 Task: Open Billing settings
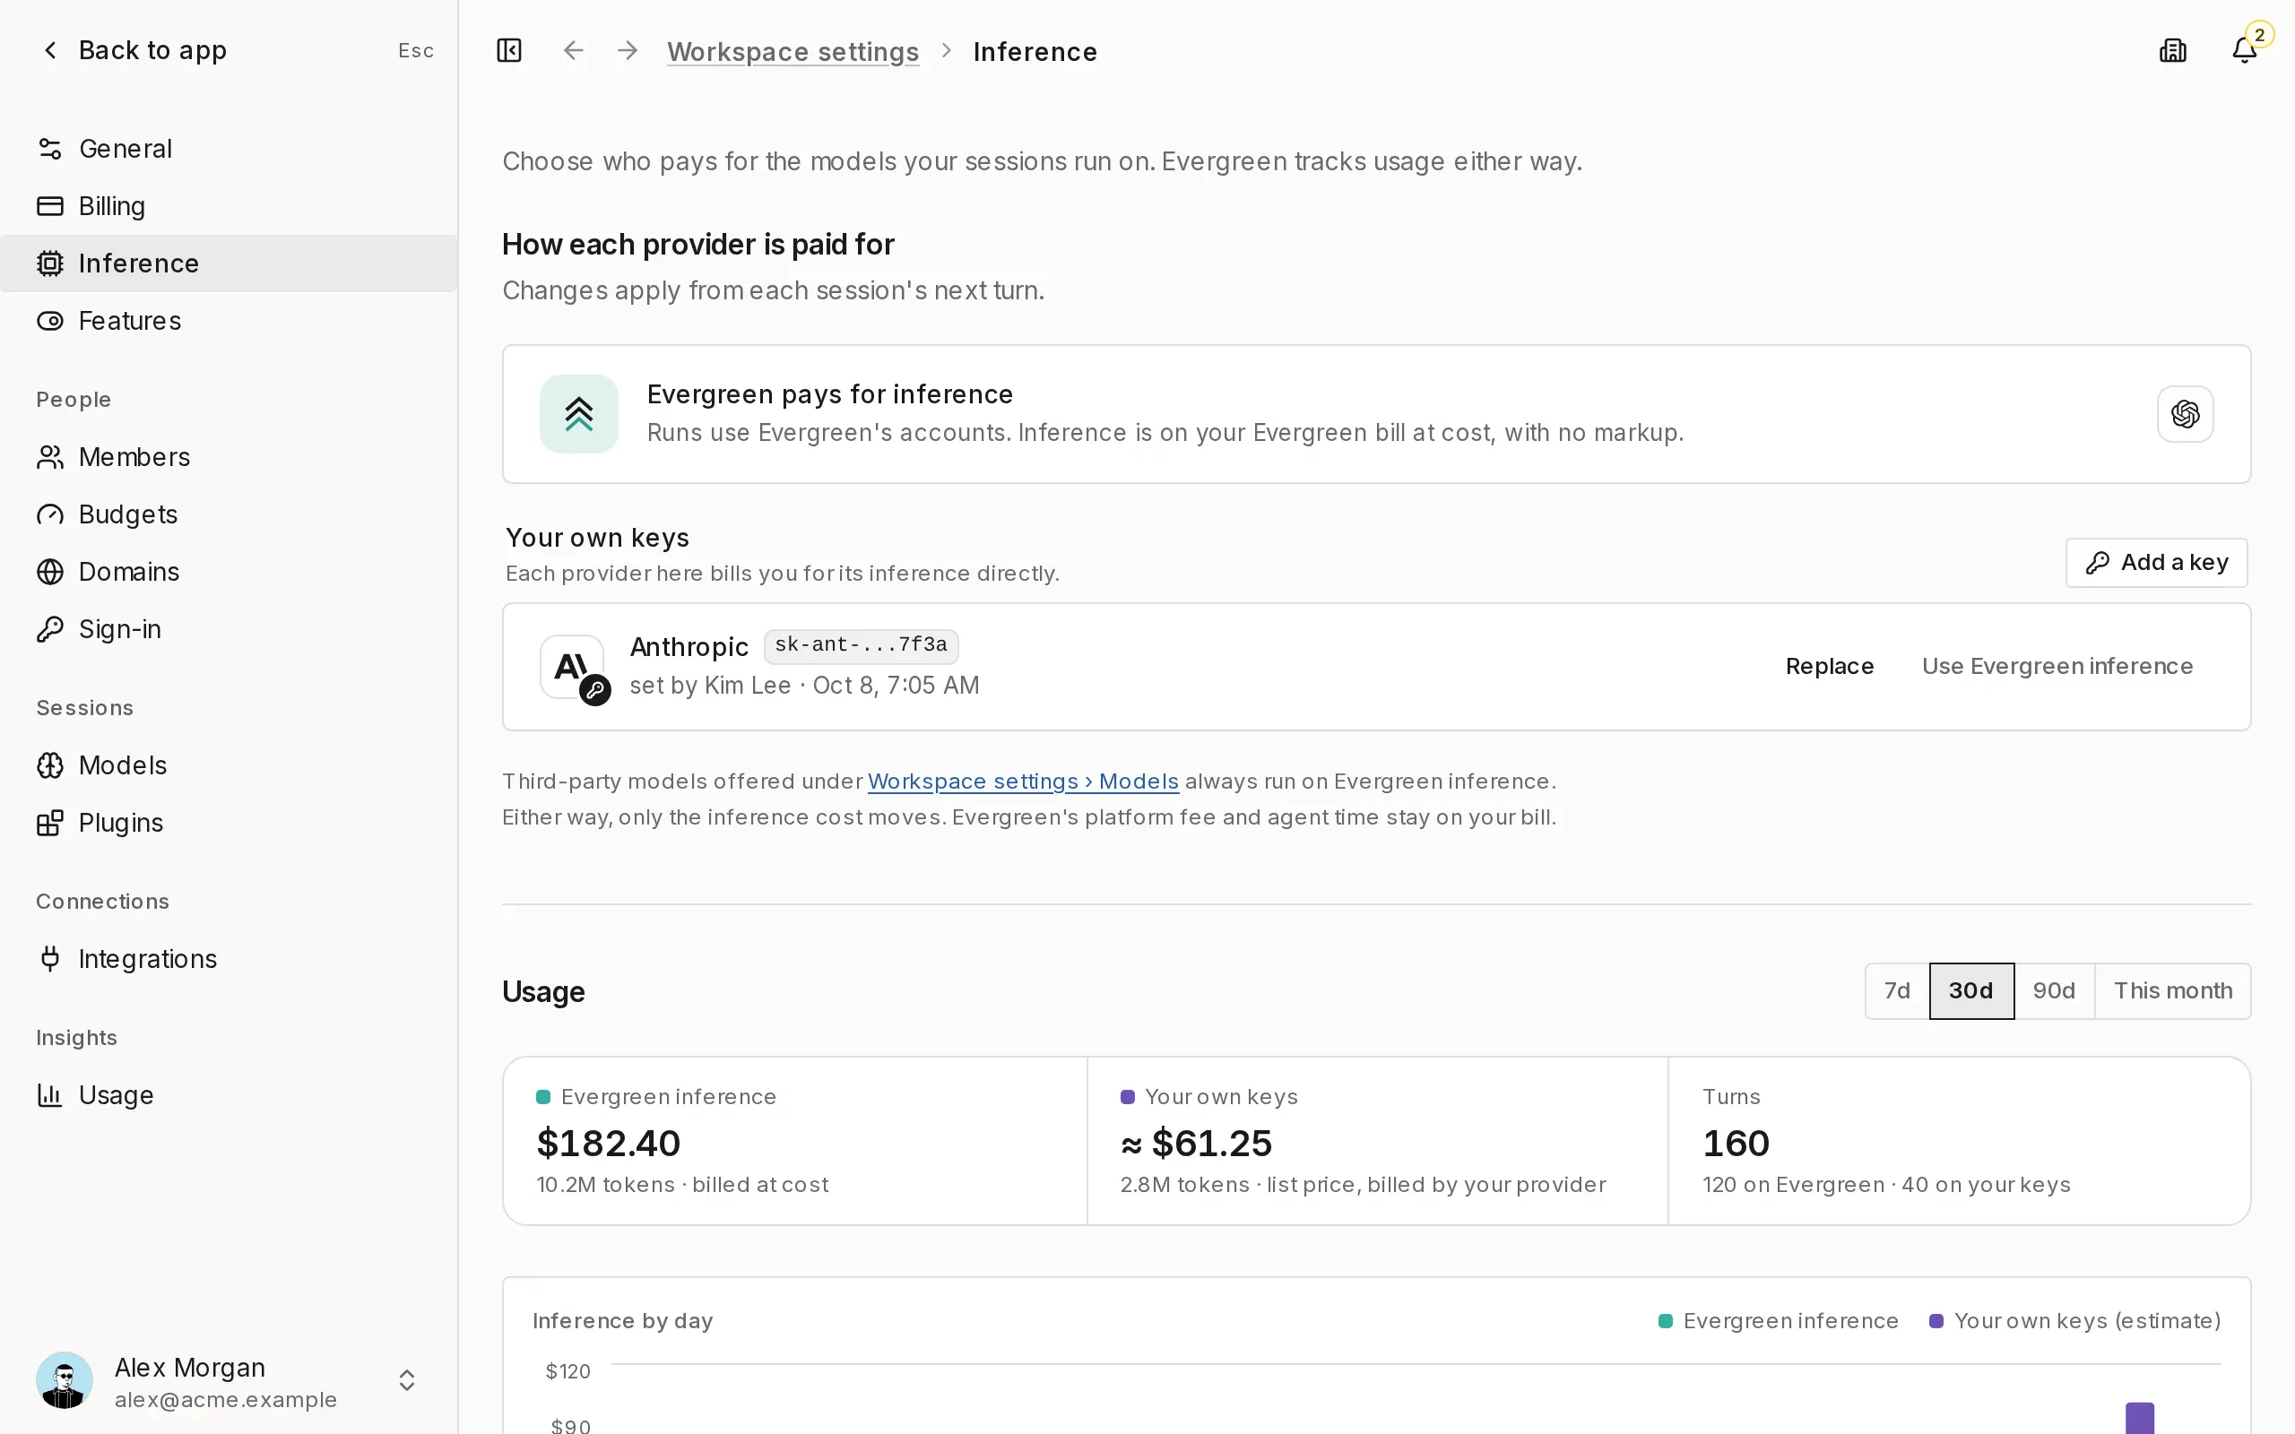229,206
